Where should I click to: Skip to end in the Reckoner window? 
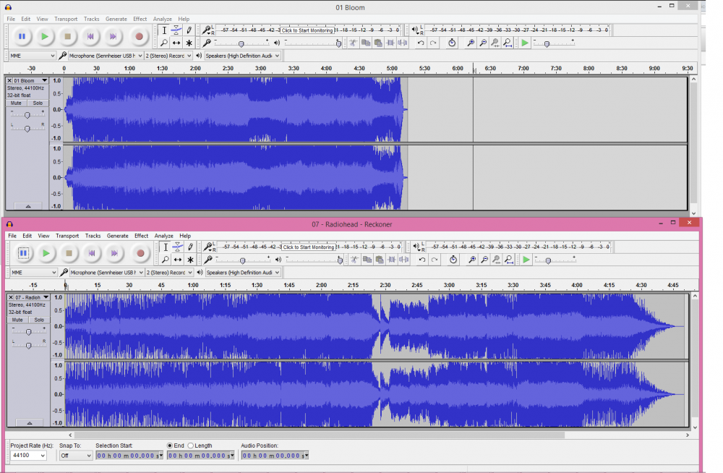(x=114, y=253)
